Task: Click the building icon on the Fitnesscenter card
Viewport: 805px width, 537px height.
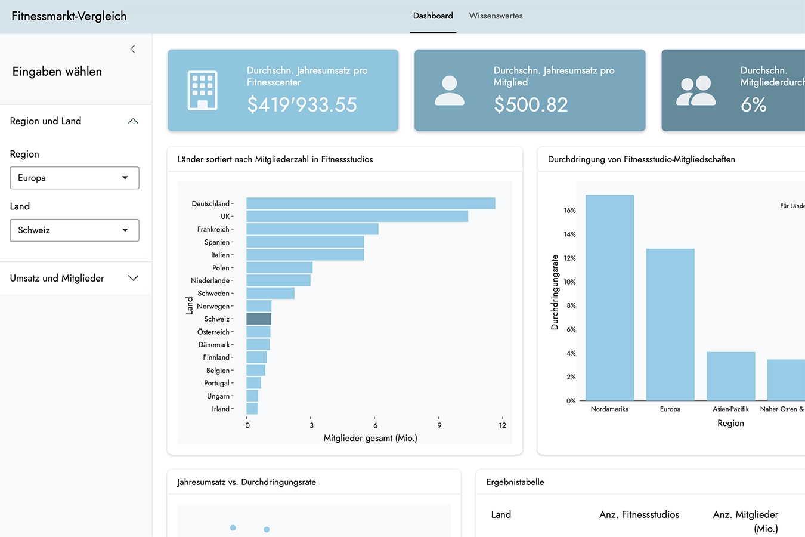Action: pyautogui.click(x=202, y=91)
